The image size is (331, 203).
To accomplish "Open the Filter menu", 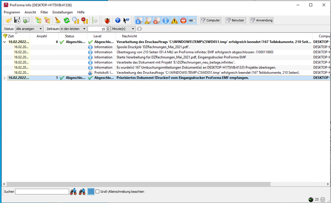I will coord(44,12).
